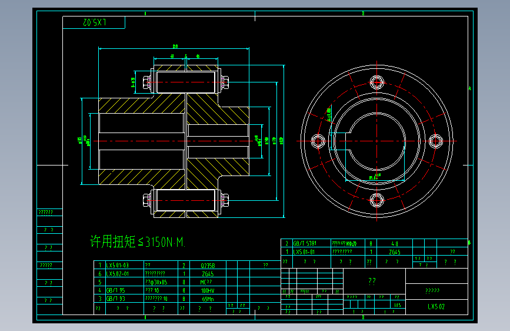Image resolution: width=510 pixels, height=331 pixels.
Task: Select the mirrored 'LX5.02' label at top-left
Action: [x=94, y=22]
